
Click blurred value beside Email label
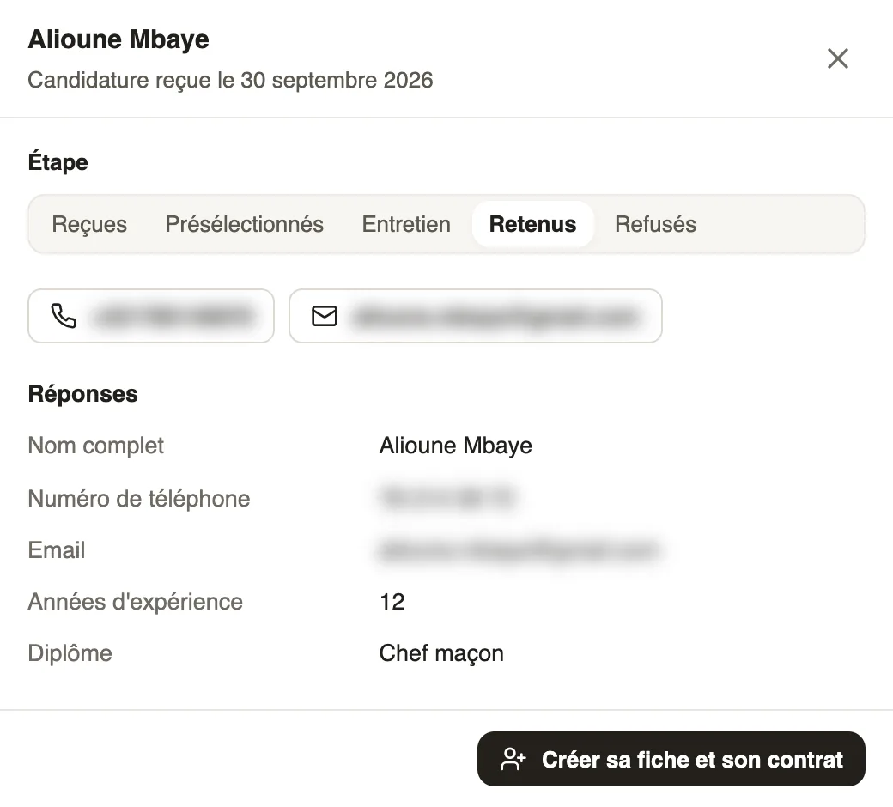point(519,550)
